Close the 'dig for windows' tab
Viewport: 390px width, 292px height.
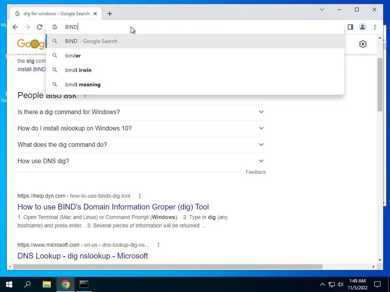tap(95, 14)
